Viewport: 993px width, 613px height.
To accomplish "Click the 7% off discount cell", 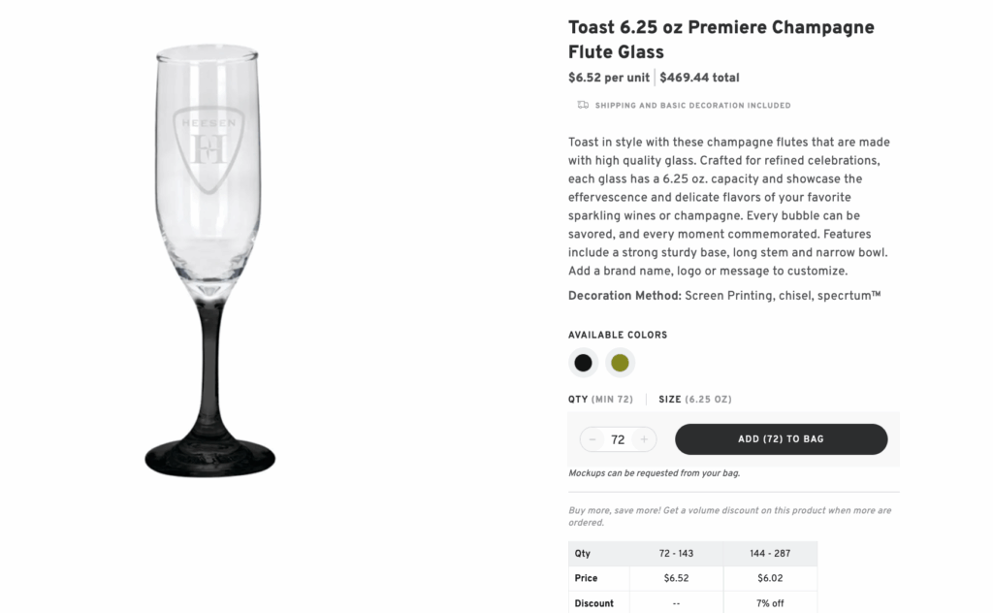I will (770, 602).
